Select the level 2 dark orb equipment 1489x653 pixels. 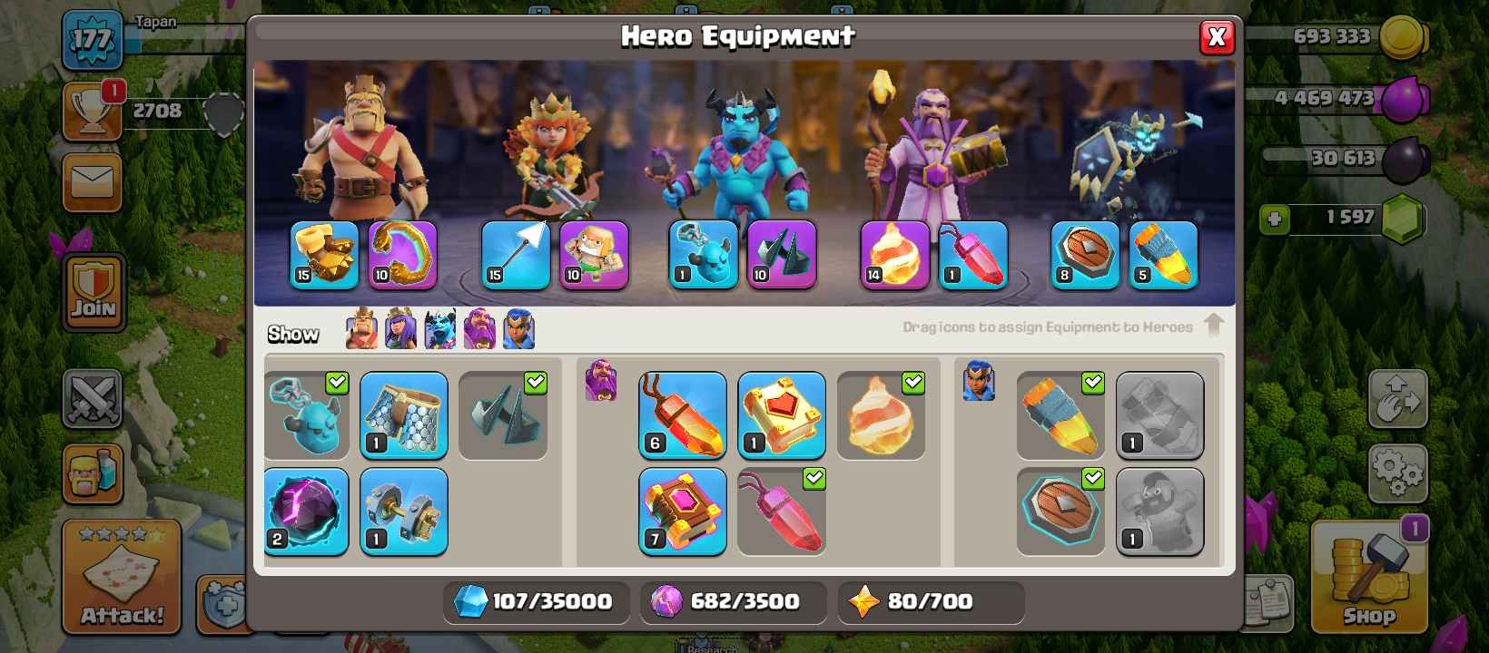[x=307, y=512]
